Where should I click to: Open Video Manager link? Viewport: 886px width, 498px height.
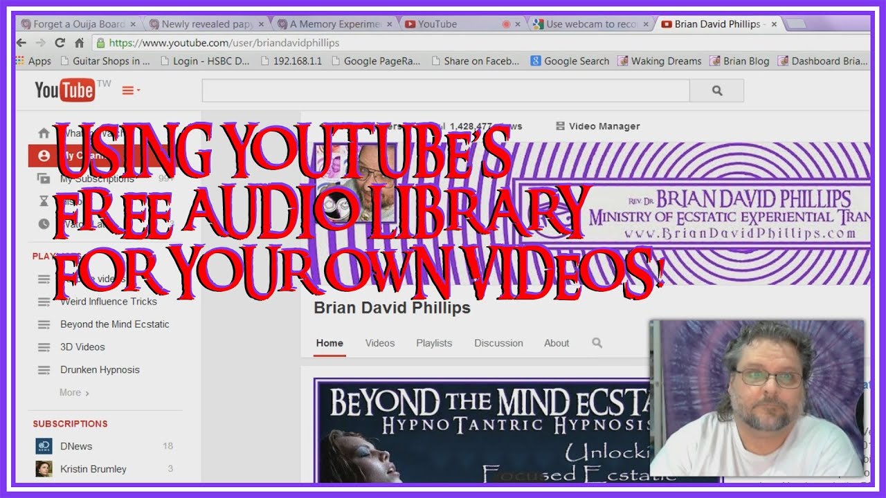(x=598, y=126)
